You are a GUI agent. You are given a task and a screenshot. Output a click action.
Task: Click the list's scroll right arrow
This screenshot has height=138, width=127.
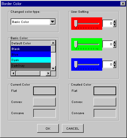pyautogui.click(x=48, y=73)
